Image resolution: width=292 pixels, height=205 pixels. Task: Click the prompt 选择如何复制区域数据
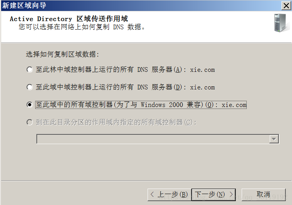point(62,54)
